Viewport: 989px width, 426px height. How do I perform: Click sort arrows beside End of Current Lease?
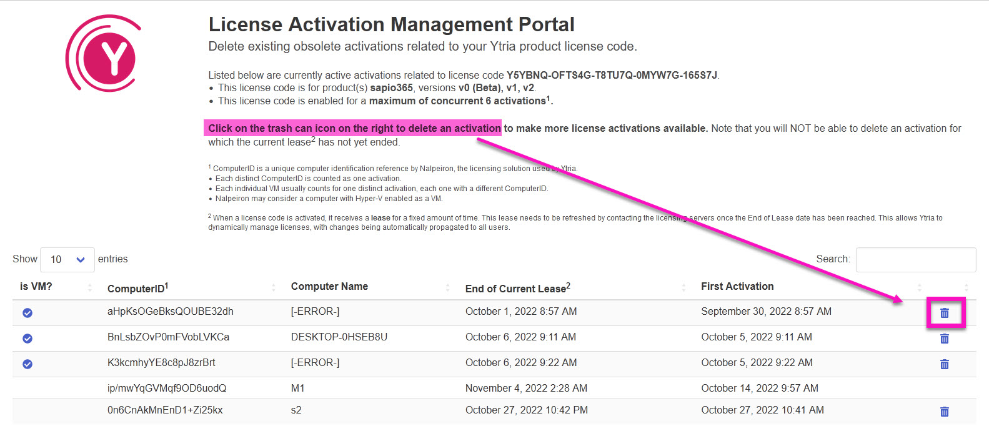683,287
